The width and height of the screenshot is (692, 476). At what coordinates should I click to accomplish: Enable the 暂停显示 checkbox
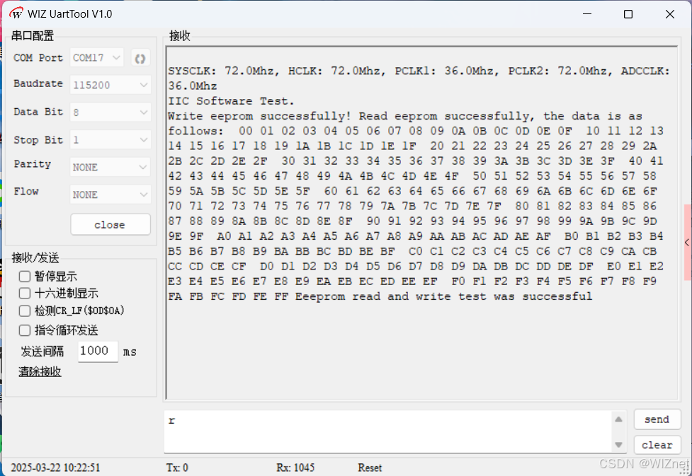[25, 277]
